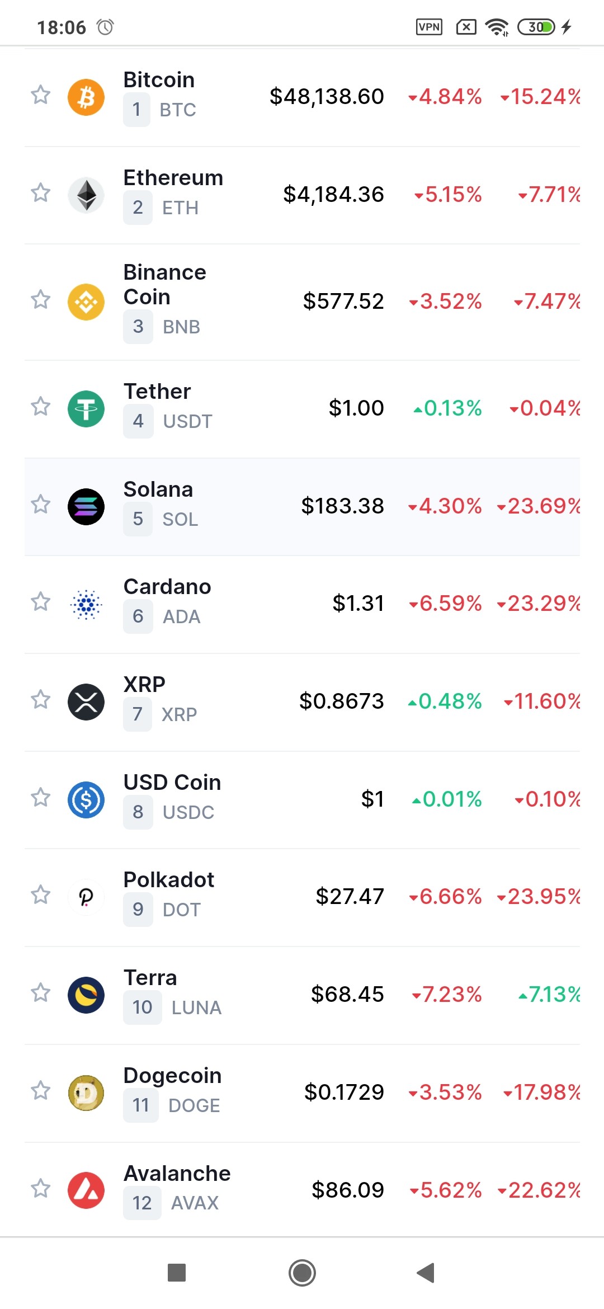The width and height of the screenshot is (604, 1309).
Task: Select the Cardano price $1.31
Action: tap(358, 603)
